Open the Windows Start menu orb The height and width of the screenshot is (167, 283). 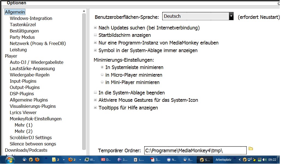10,160
